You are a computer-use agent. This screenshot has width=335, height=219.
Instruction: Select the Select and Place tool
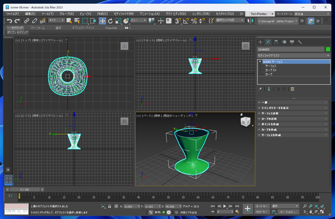[126, 21]
